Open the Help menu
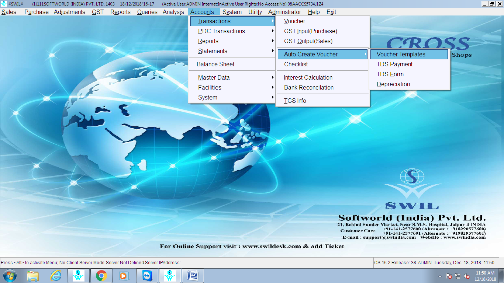The width and height of the screenshot is (504, 283). tap(314, 12)
